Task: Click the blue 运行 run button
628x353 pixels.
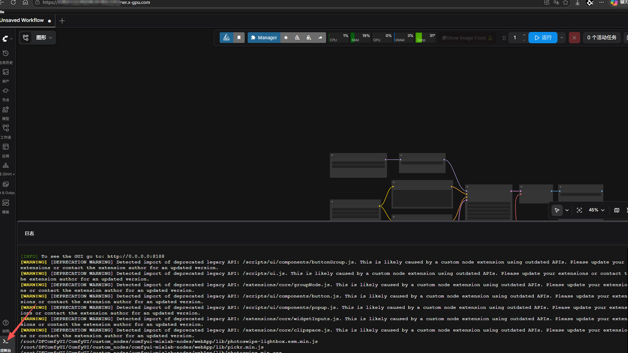Action: click(543, 38)
